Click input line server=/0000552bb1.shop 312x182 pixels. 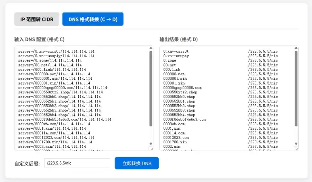[x=59, y=101]
